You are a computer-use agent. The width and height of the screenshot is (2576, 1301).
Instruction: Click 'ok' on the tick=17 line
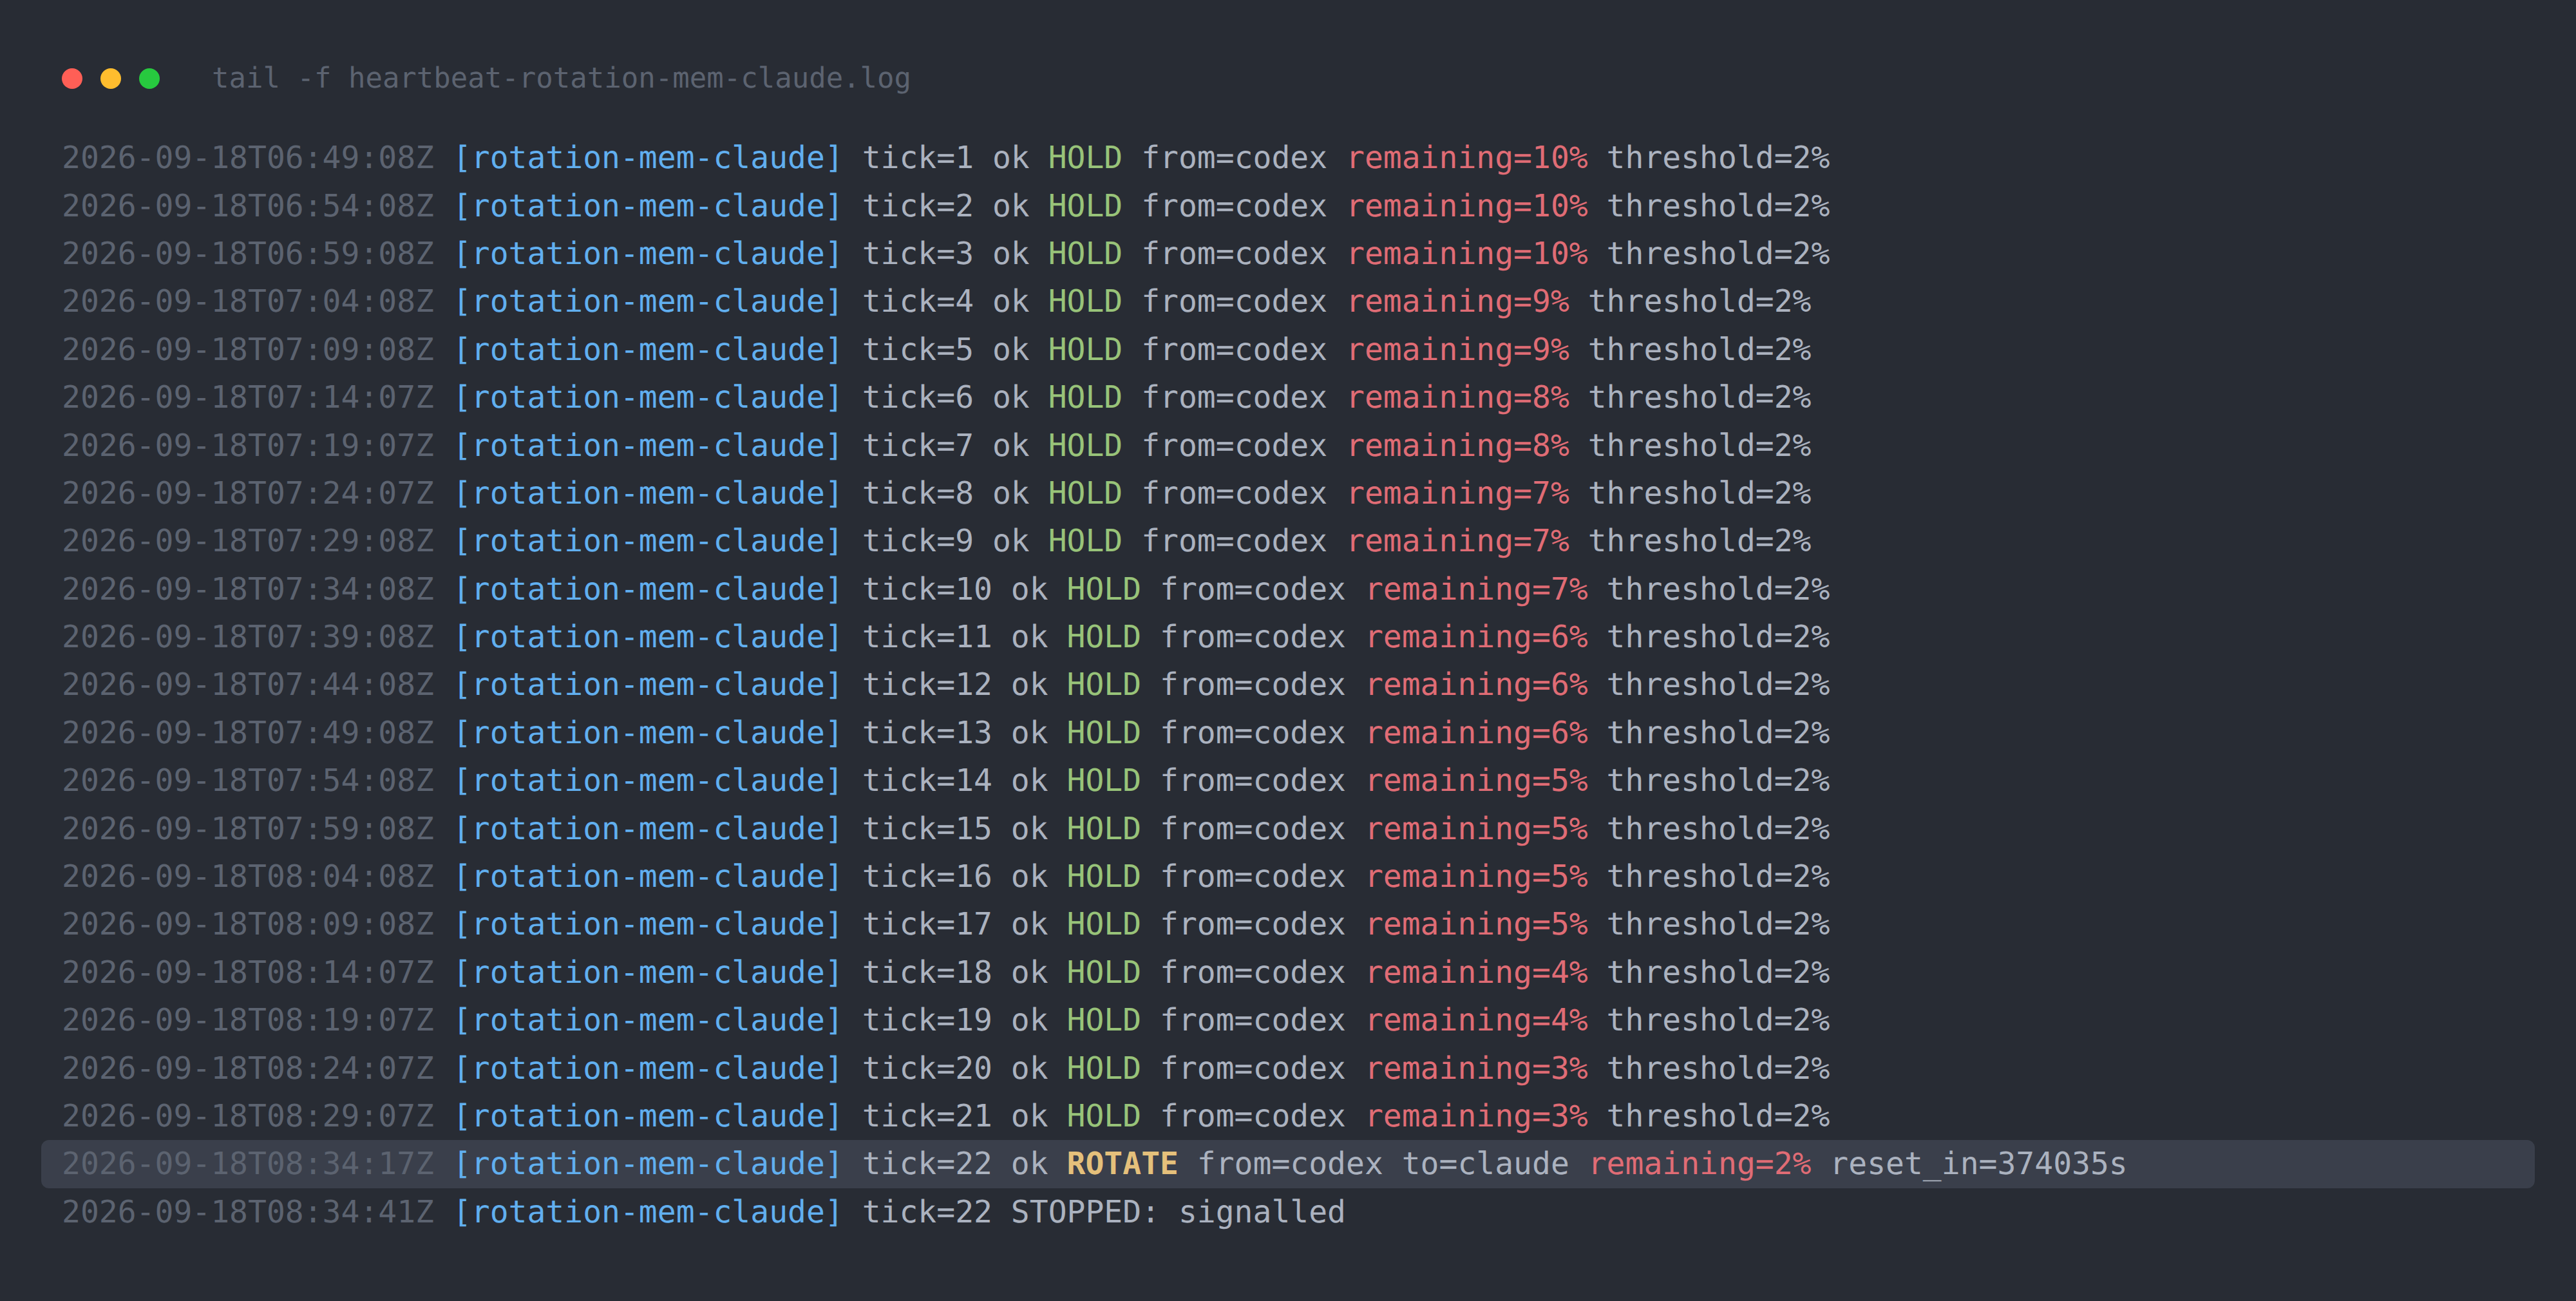tap(1029, 925)
